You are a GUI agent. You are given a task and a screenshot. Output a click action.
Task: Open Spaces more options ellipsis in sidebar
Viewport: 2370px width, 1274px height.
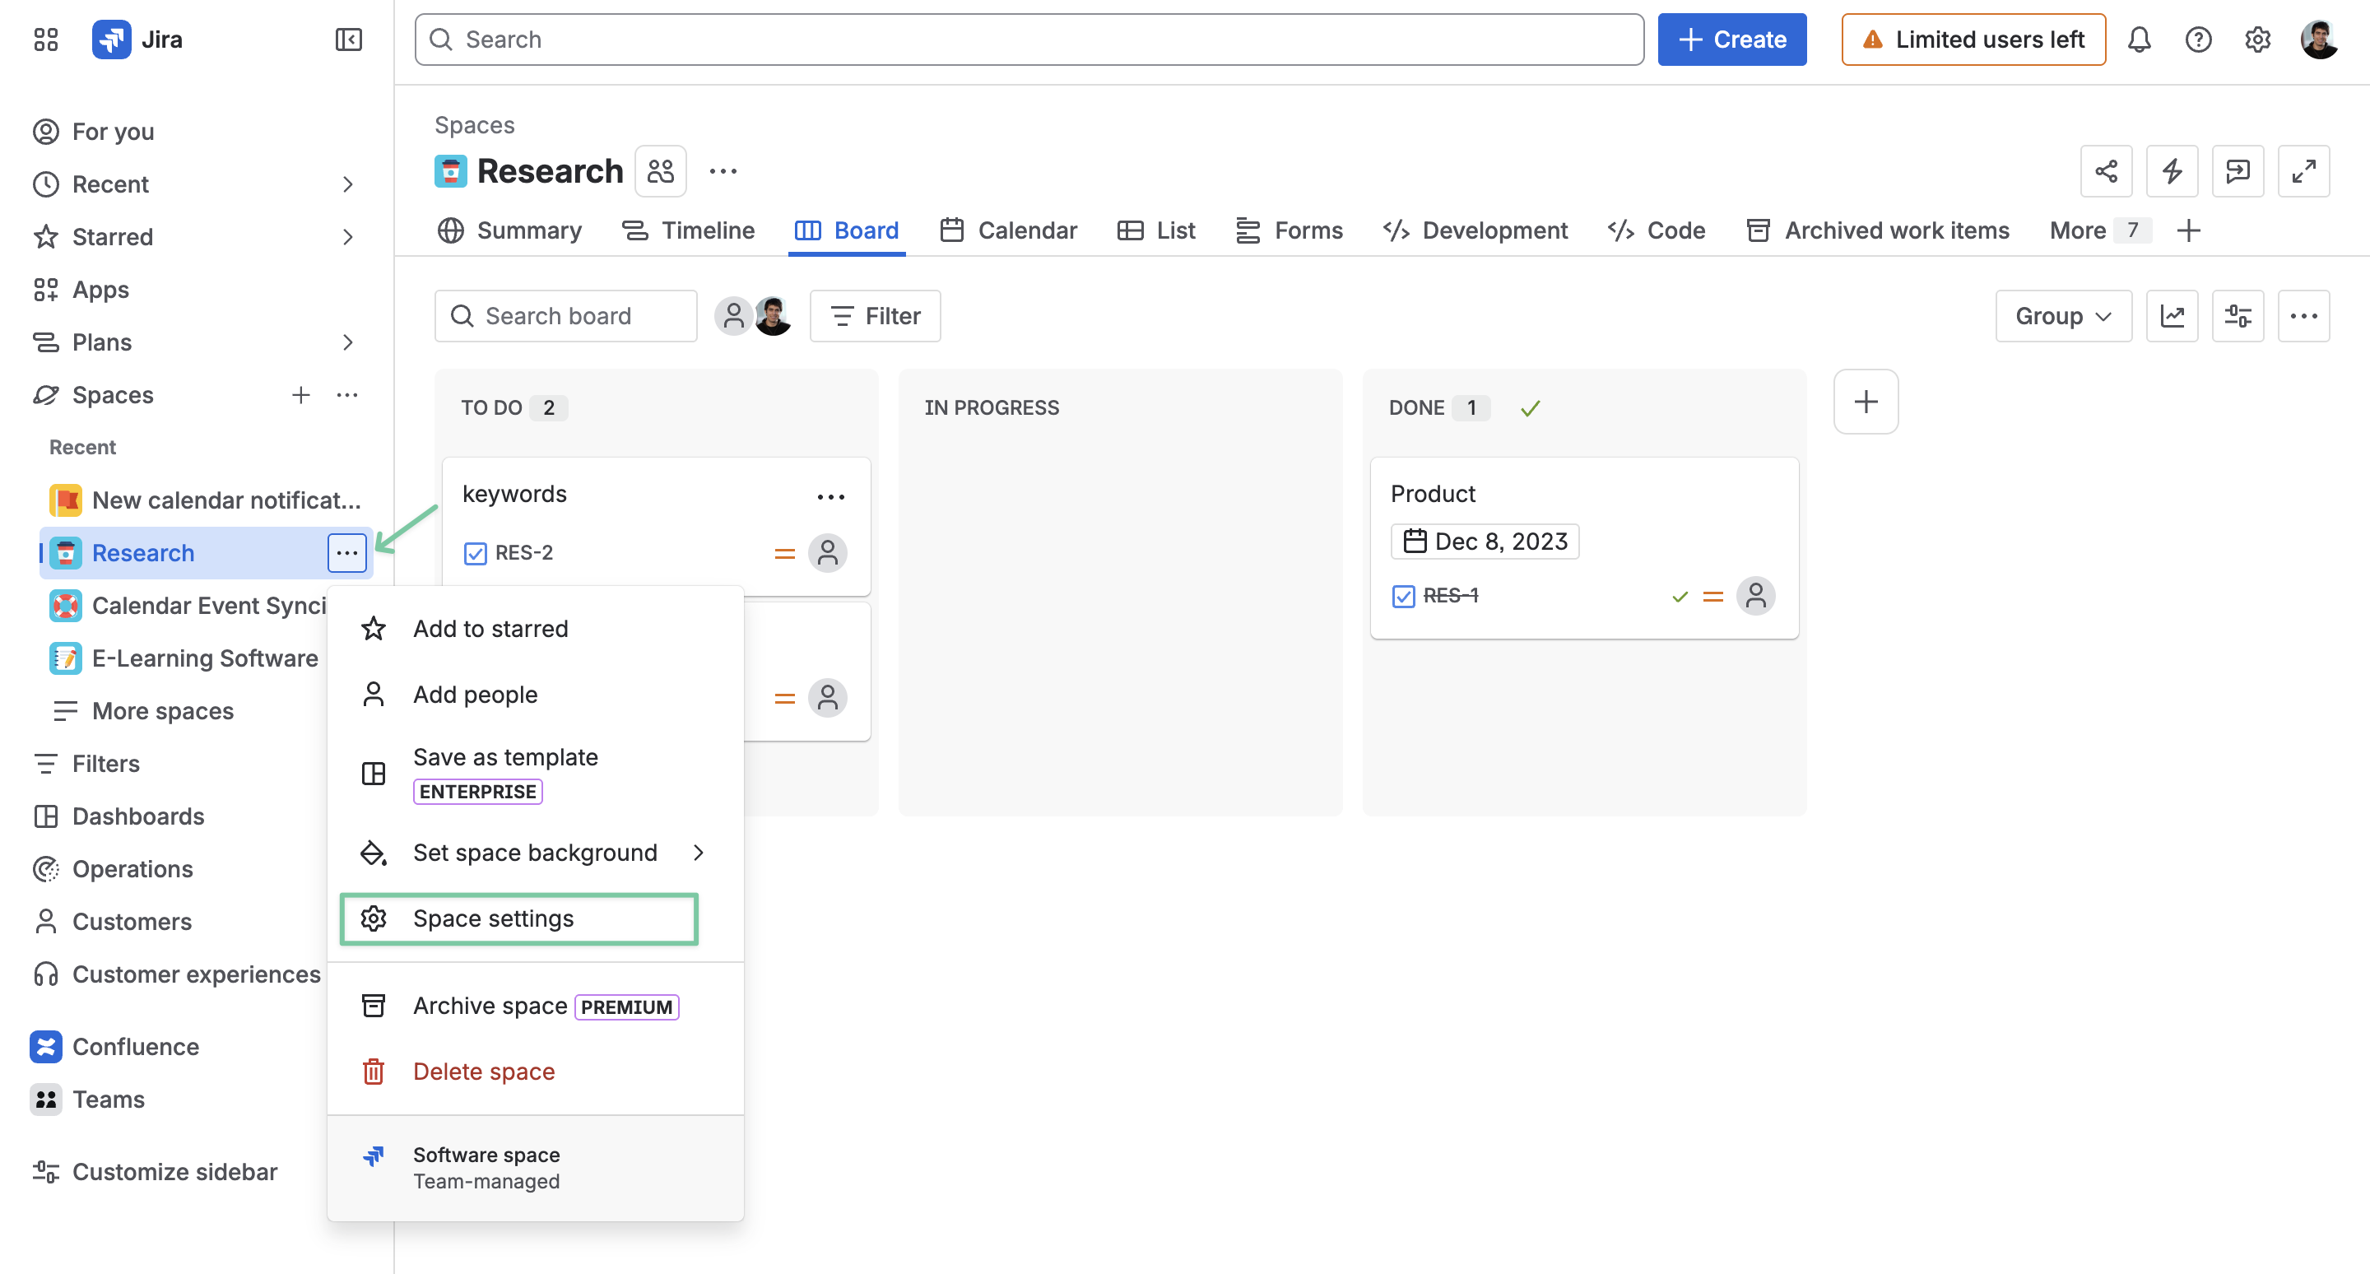(346, 394)
